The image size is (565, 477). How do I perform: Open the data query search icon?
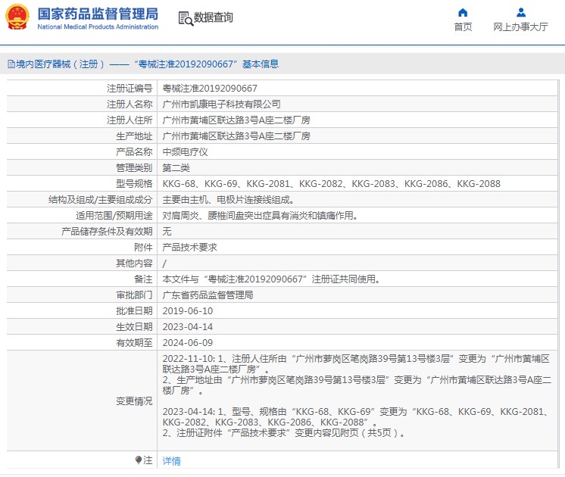[x=186, y=18]
